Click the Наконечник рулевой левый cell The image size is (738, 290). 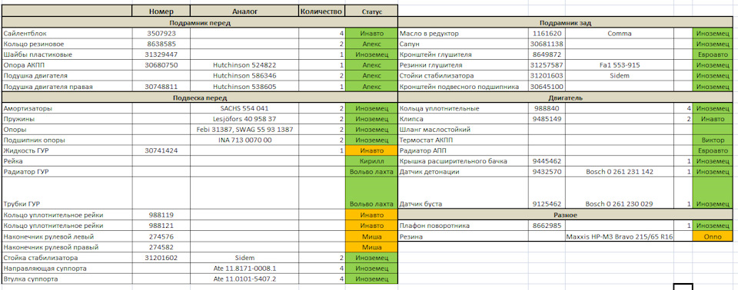click(x=68, y=236)
